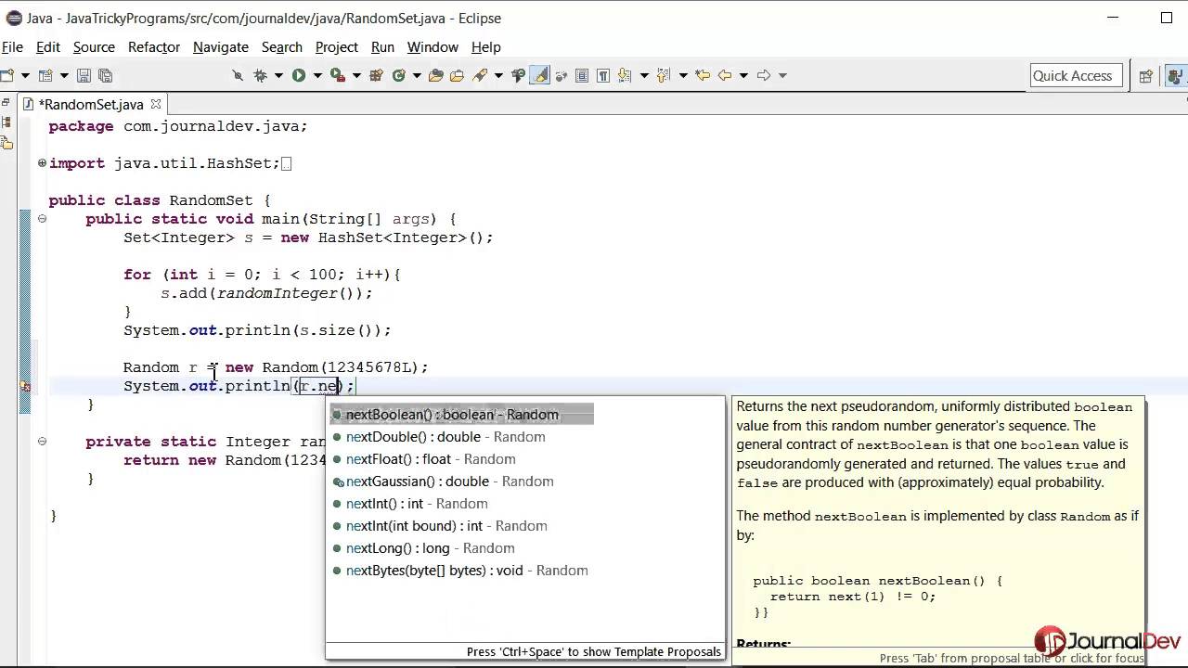The image size is (1188, 668).
Task: Select nextBytes(byte[] bytes) proposal
Action: [460, 571]
